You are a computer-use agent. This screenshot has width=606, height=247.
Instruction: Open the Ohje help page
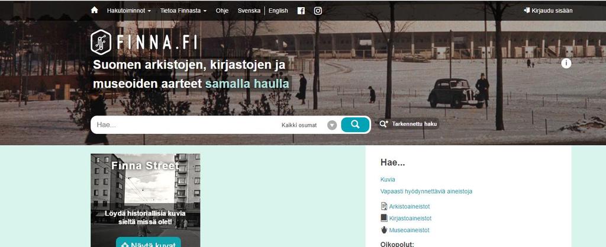(223, 11)
